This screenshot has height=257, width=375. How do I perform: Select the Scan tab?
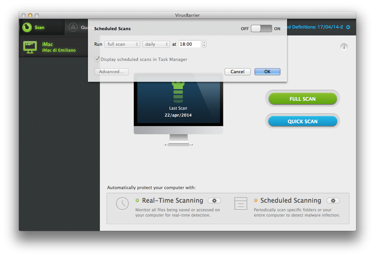pyautogui.click(x=42, y=27)
